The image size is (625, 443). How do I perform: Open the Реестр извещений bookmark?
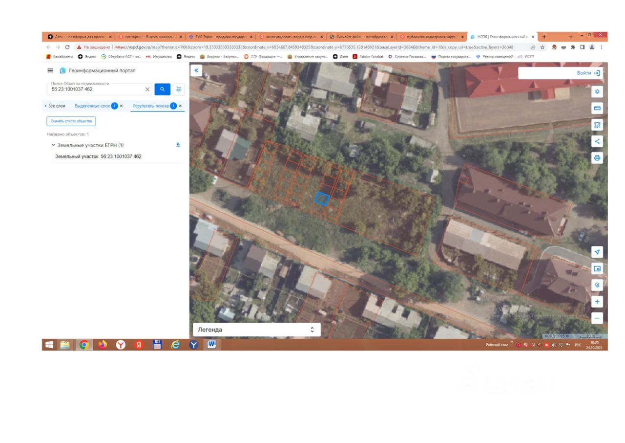click(494, 56)
